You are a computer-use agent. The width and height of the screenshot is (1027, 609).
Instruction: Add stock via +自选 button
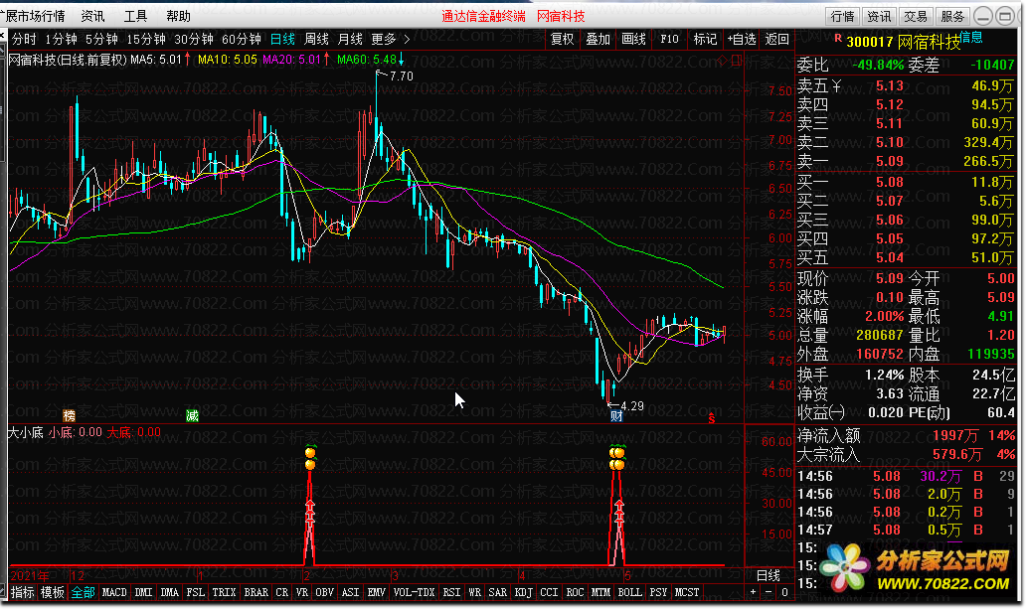[742, 40]
